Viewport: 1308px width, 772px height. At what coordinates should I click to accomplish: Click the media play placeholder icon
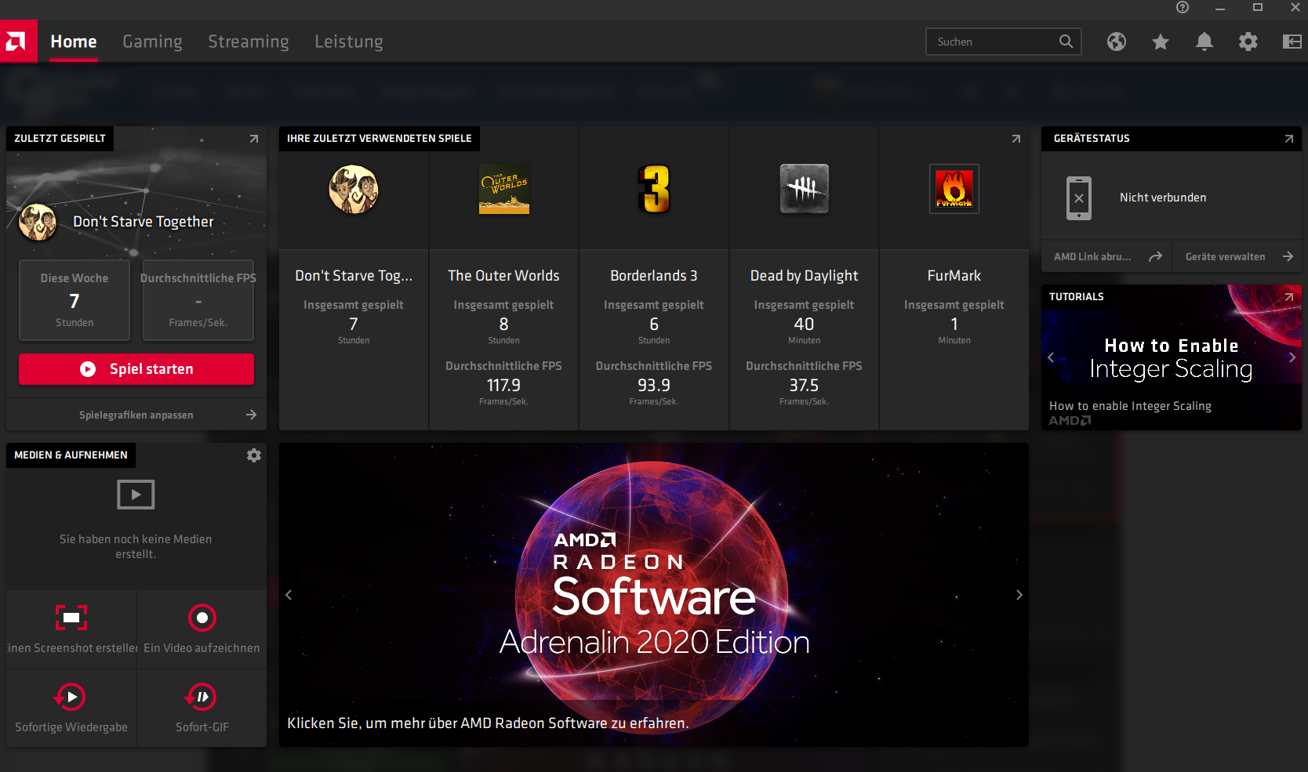coord(136,495)
